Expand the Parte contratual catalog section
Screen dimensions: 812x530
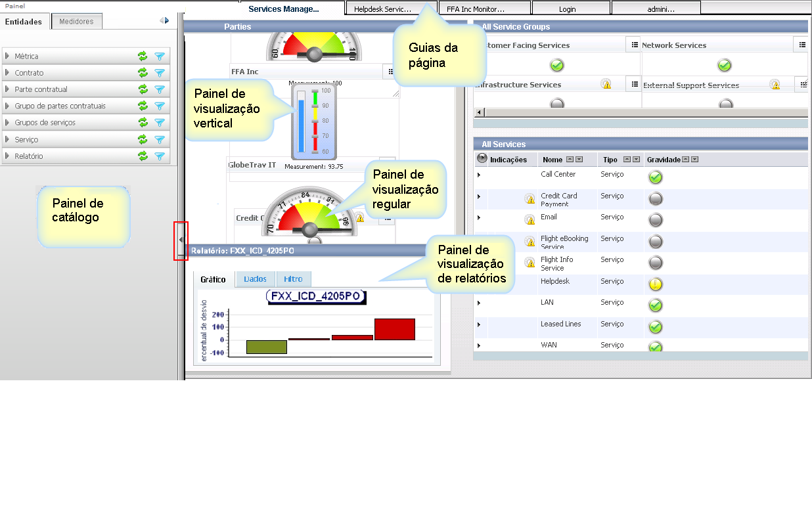(7, 89)
